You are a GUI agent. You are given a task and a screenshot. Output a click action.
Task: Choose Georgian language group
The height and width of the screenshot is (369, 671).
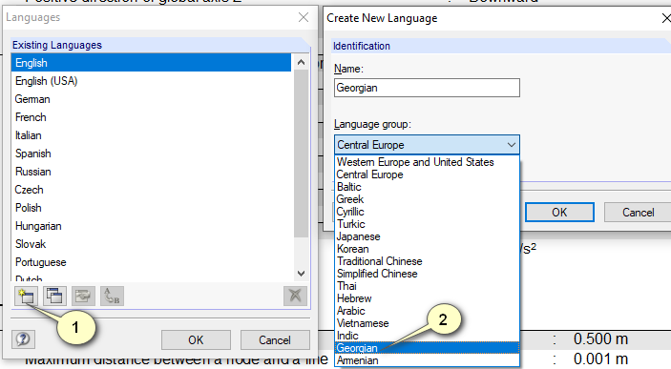(427, 348)
